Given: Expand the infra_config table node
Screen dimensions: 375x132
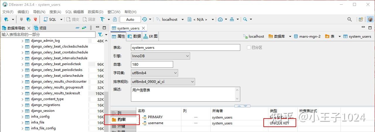Looking at the screenshot, I should point(22,117).
